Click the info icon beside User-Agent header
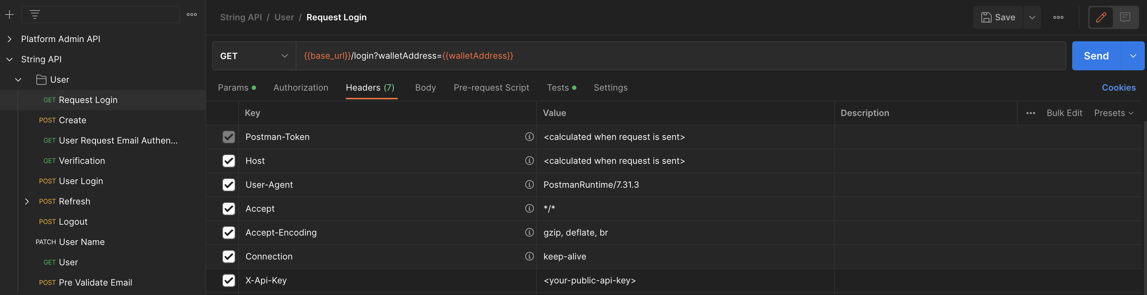Screen dimensions: 1147x295 (529, 184)
